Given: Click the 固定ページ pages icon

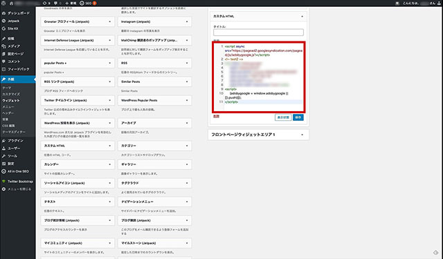Looking at the screenshot, I should 3,54.
